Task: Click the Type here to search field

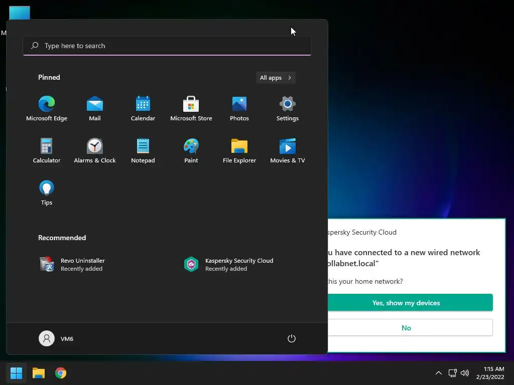Action: pos(167,46)
